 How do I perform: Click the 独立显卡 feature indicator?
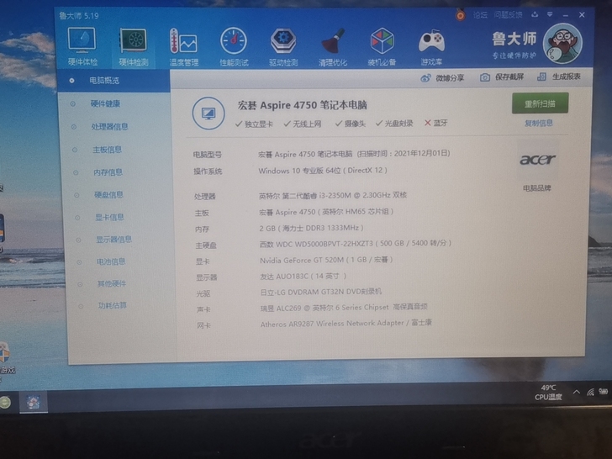click(254, 124)
